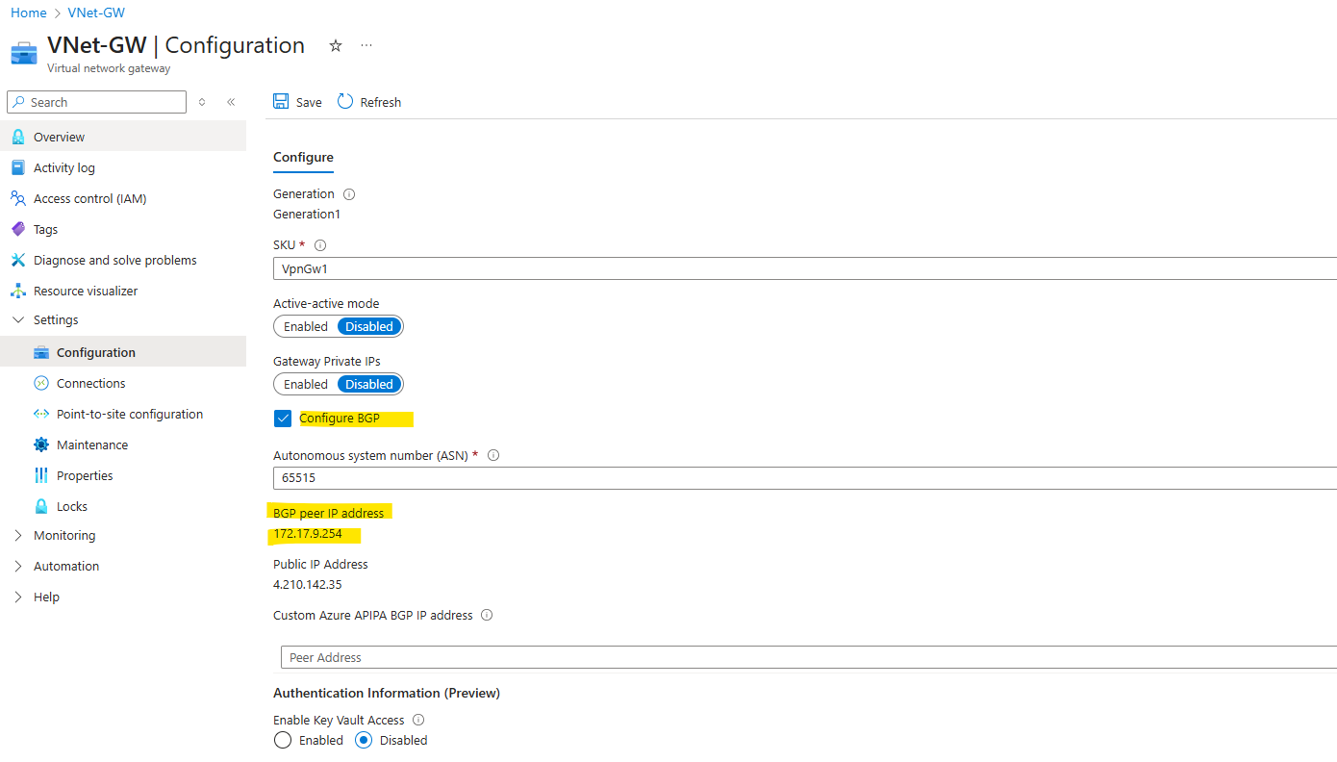
Task: Open Properties in the sidebar
Action: 123,475
